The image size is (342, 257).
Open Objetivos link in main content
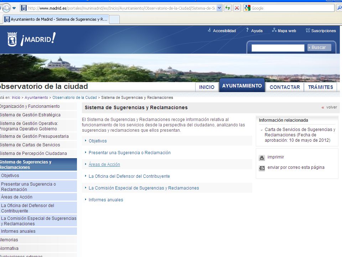[98, 141]
